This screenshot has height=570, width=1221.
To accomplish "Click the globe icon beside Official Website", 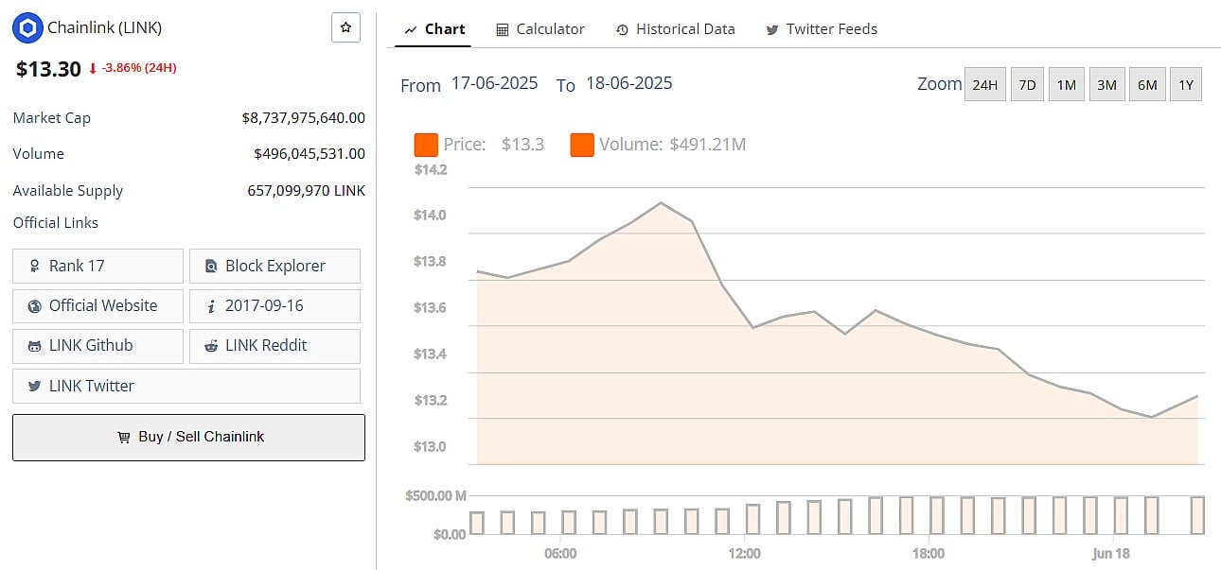I will [35, 306].
